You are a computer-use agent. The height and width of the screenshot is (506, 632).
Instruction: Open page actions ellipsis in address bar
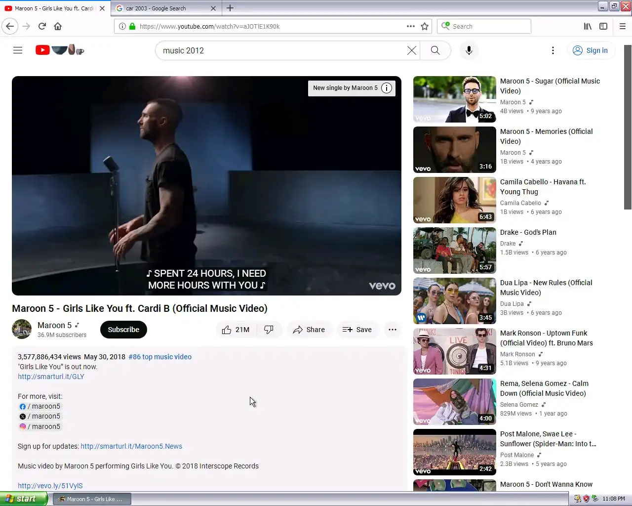pyautogui.click(x=411, y=26)
